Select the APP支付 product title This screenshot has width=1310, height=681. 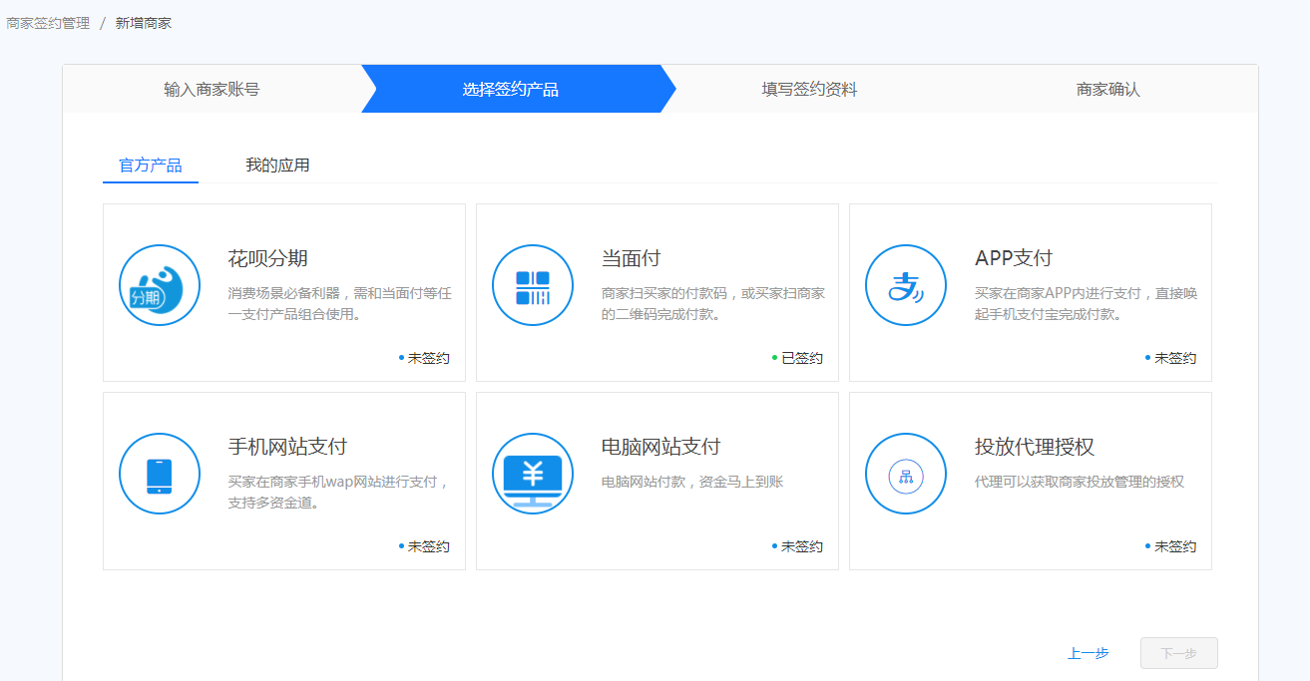click(x=1014, y=258)
